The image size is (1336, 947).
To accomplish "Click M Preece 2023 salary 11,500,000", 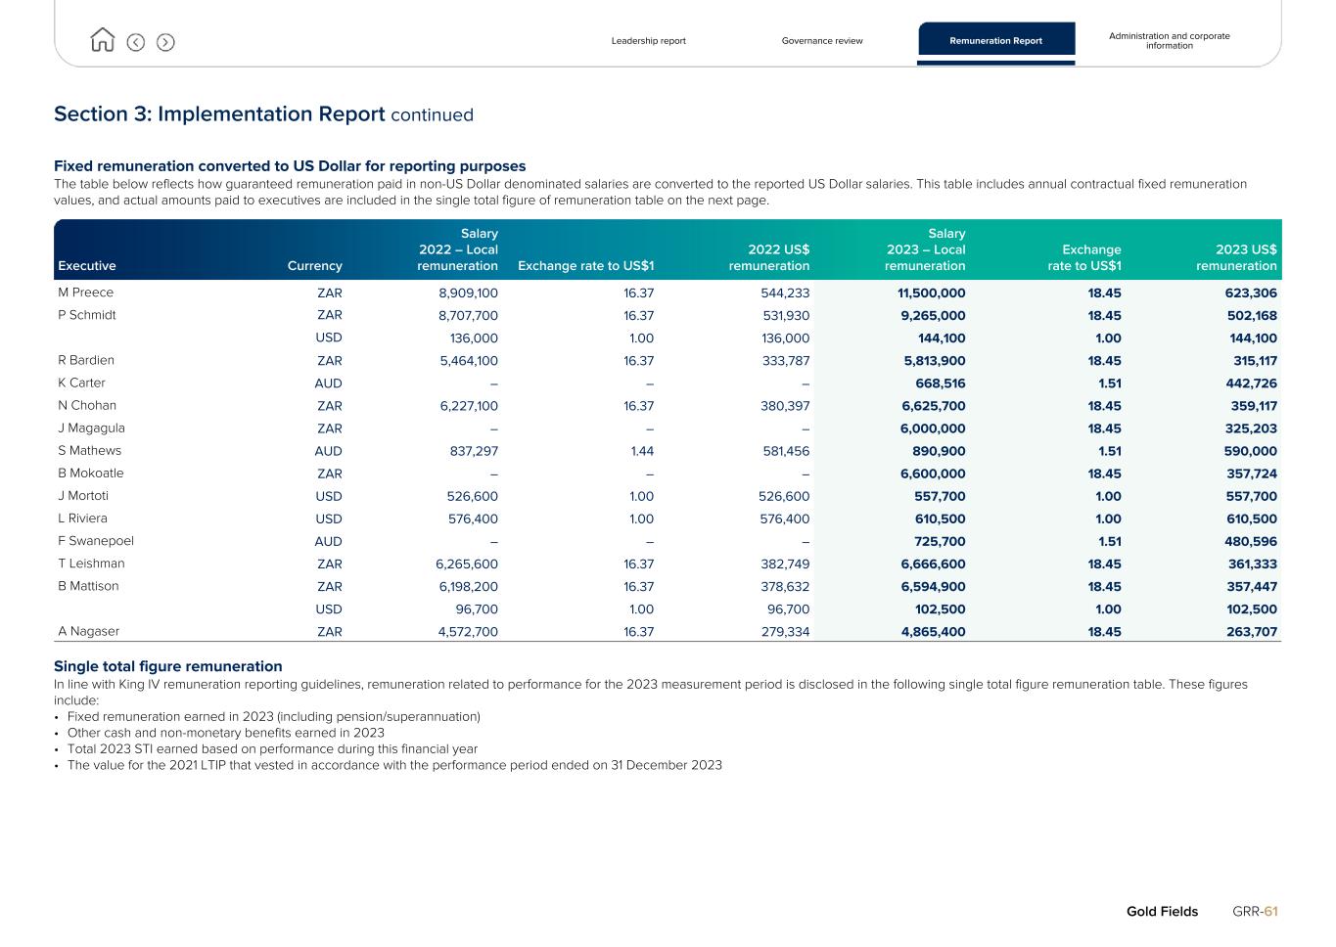I will [931, 293].
